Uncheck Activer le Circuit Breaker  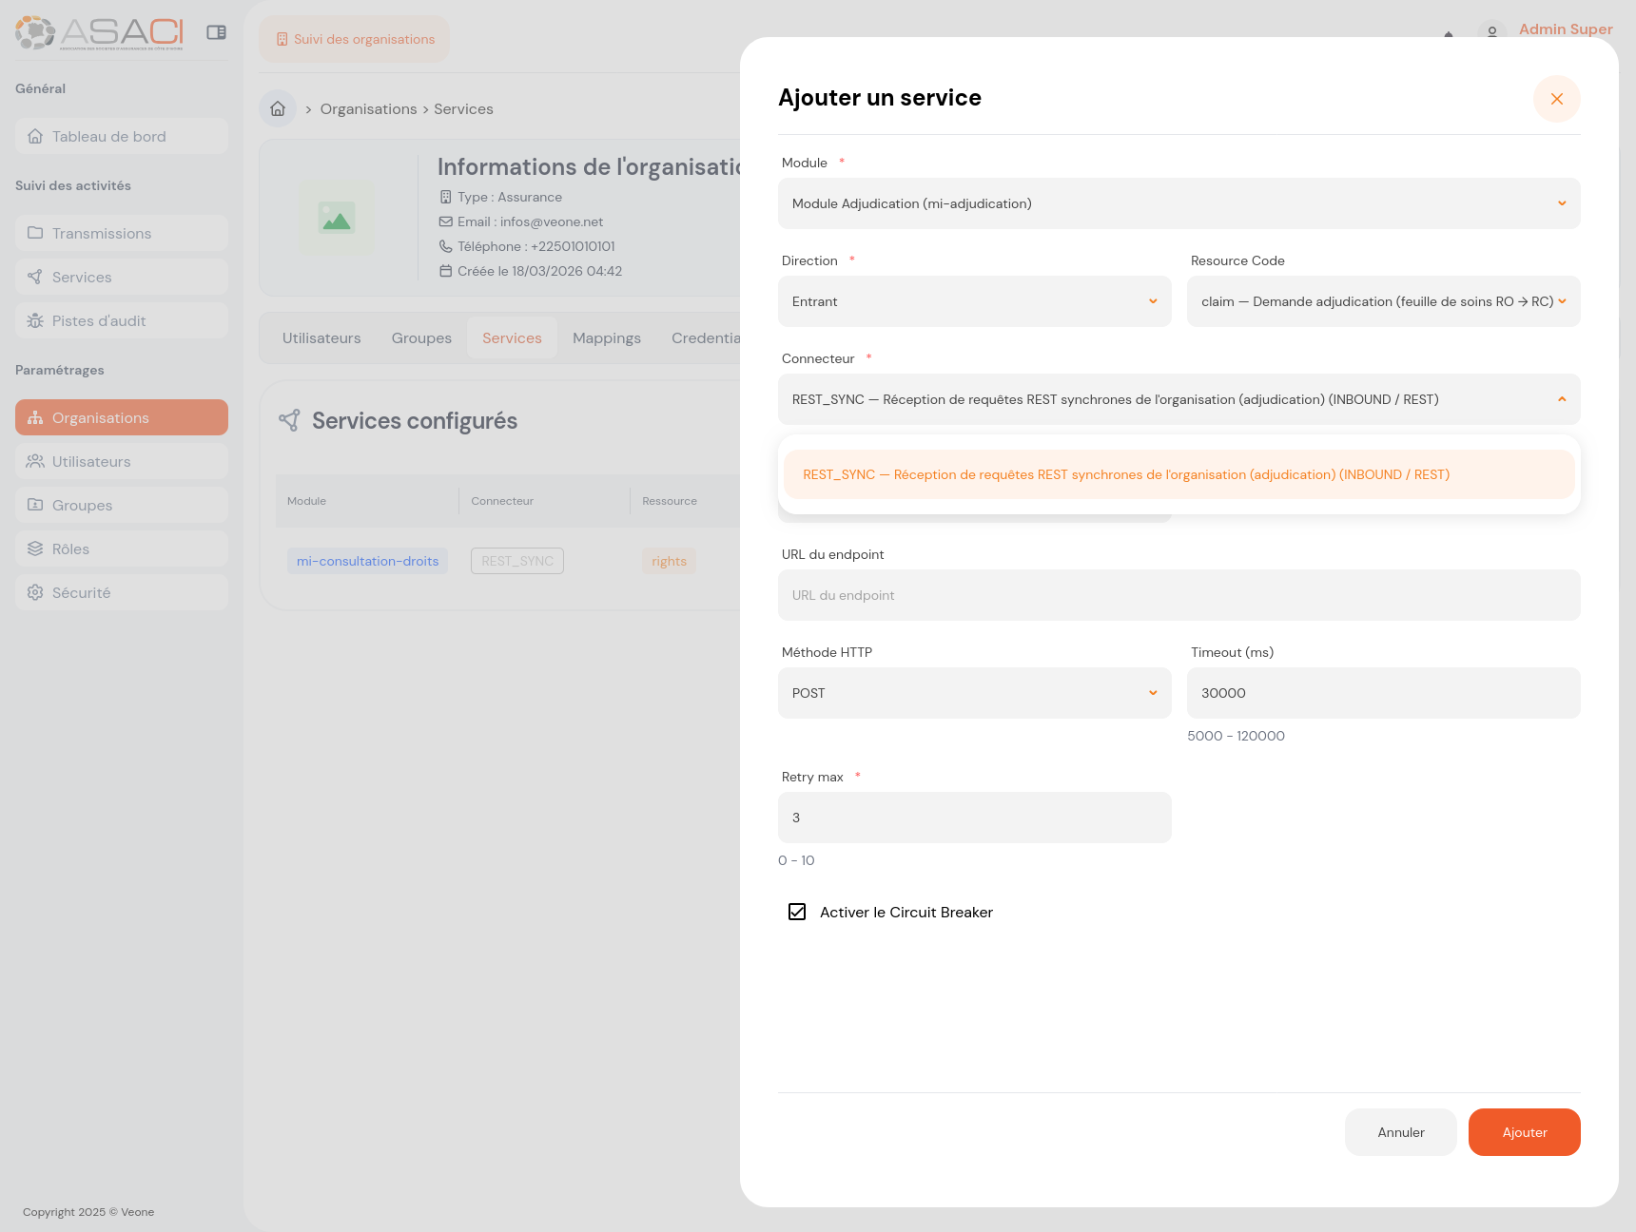pyautogui.click(x=796, y=912)
